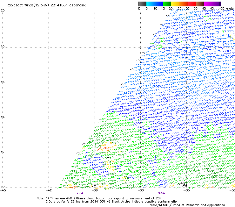Click the legend tick label 10

[155, 9]
